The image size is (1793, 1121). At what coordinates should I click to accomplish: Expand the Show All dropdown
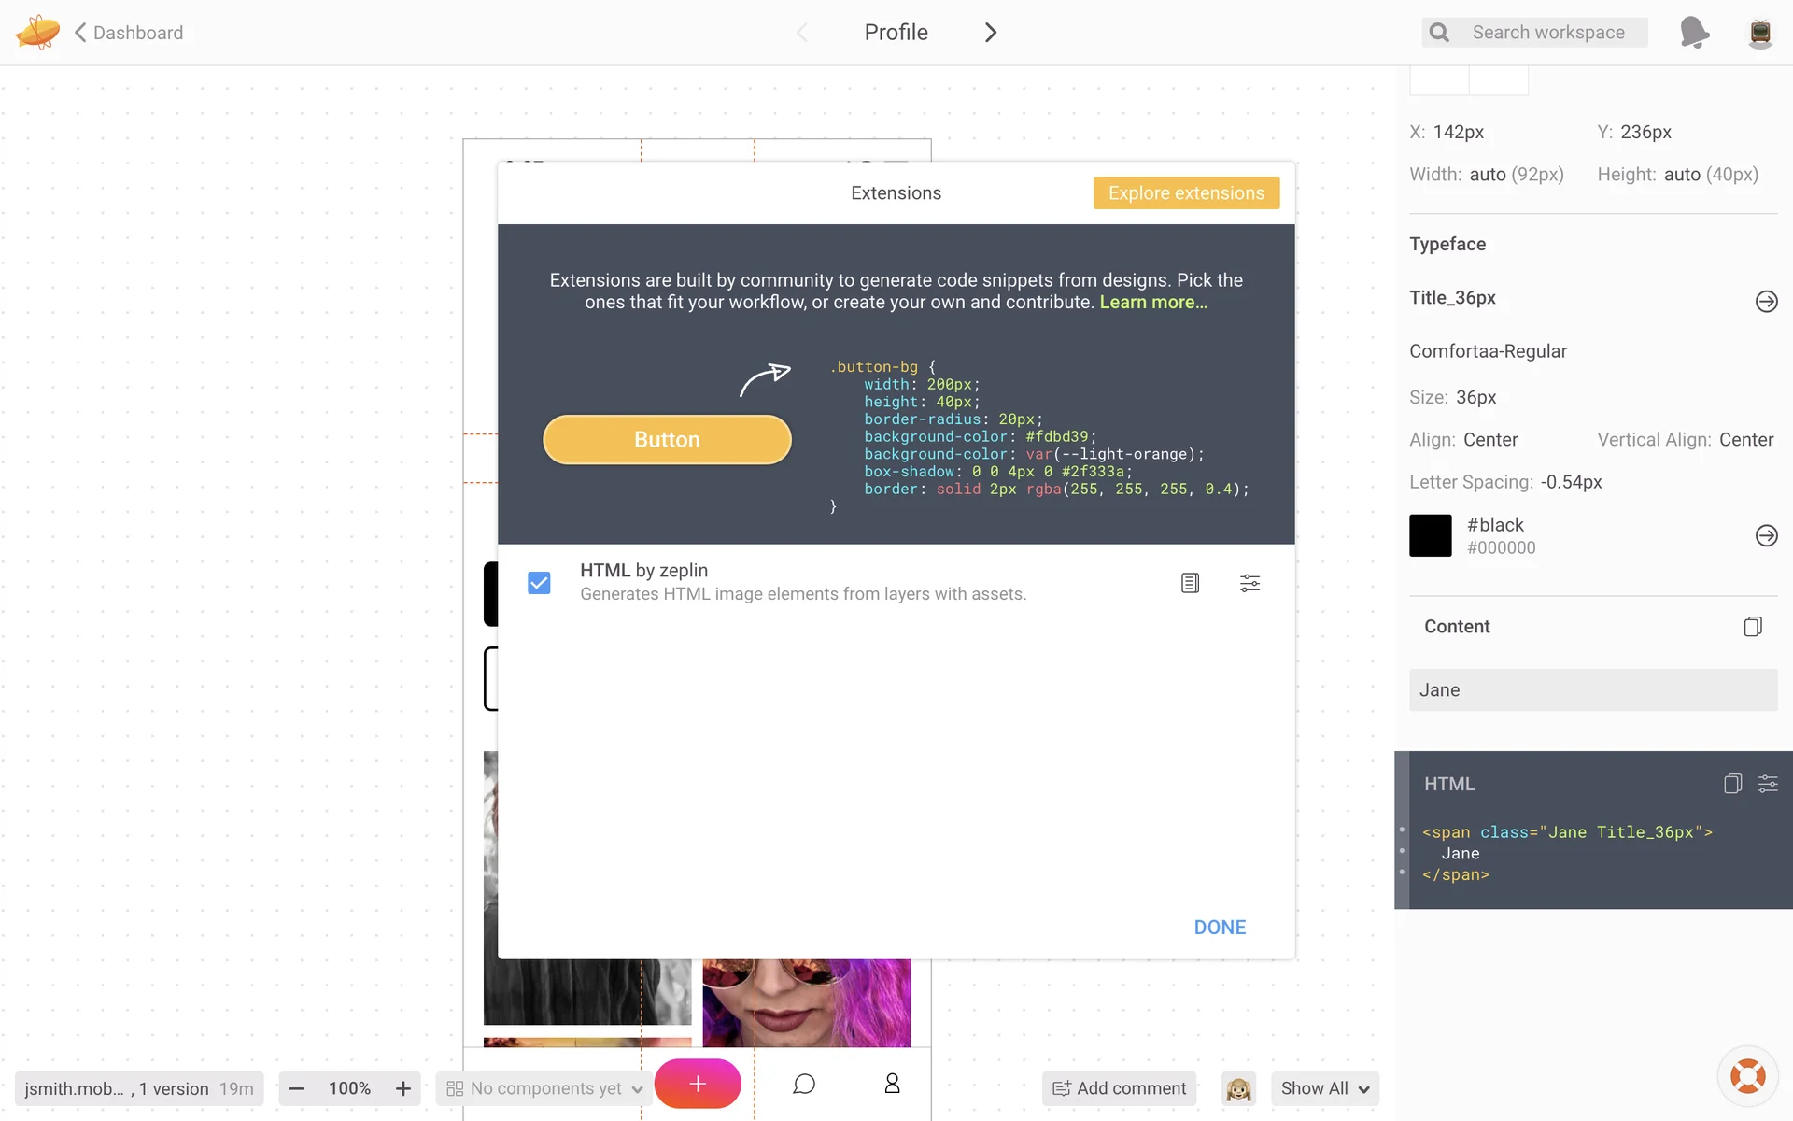tap(1324, 1088)
